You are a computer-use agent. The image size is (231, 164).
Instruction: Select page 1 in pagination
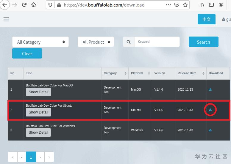[31, 157]
